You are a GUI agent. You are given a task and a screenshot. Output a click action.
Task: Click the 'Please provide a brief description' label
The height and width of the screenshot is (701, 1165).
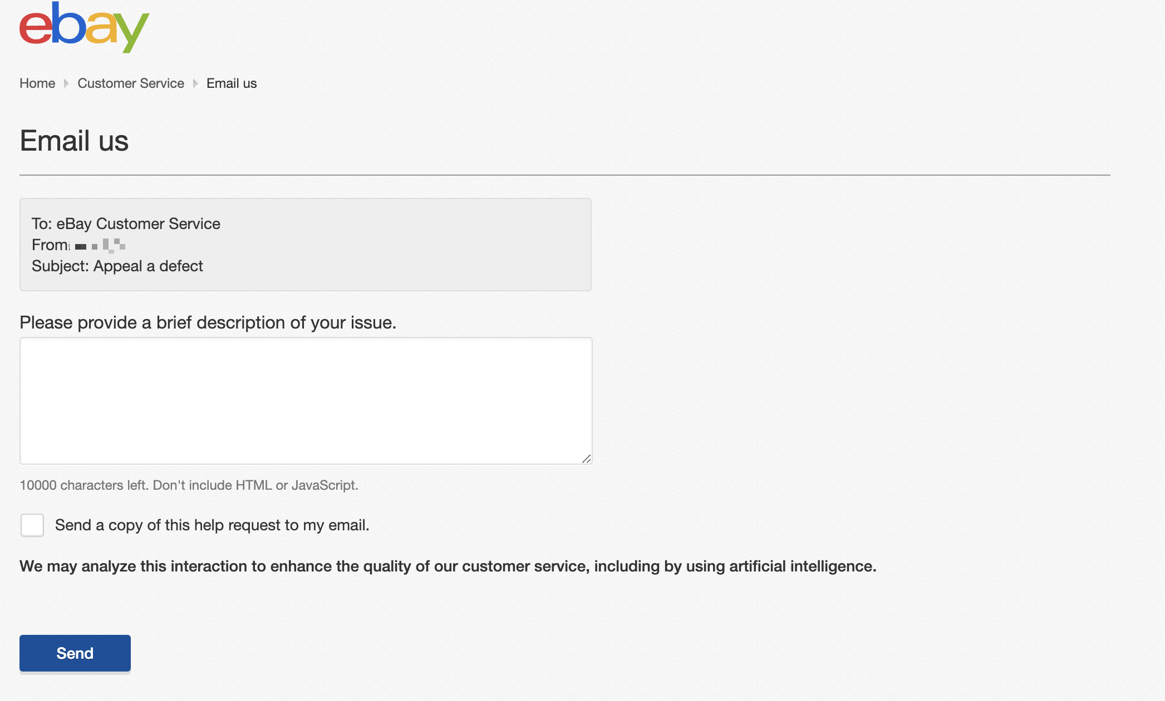tap(208, 322)
